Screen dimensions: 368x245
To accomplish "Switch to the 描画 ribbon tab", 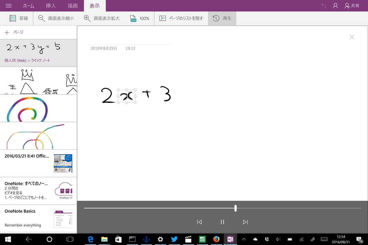I will point(73,5).
